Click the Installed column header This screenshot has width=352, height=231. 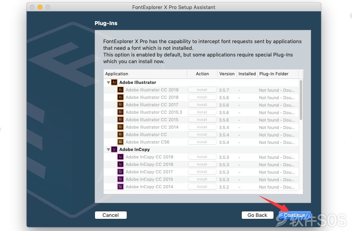click(x=247, y=74)
